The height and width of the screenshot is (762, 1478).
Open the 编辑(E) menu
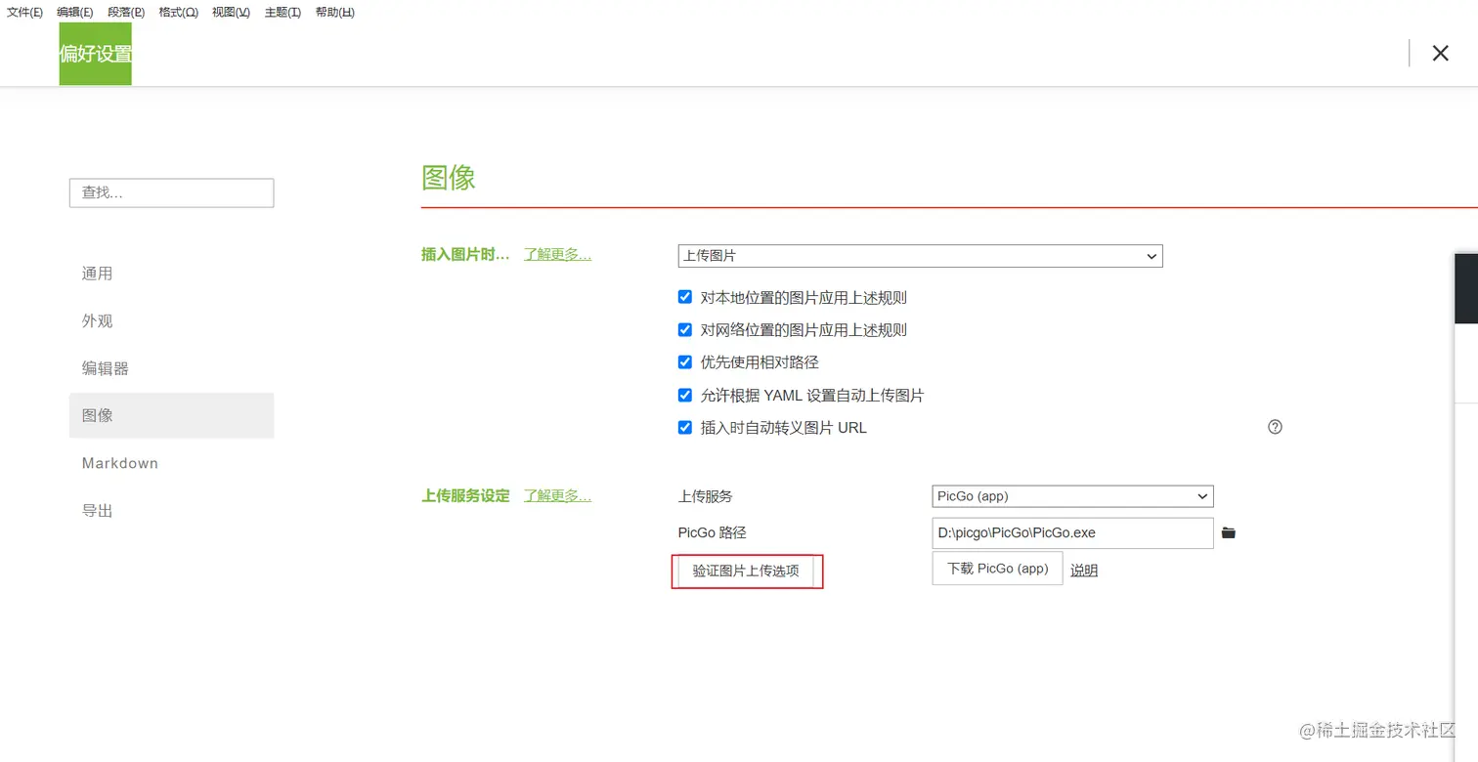click(75, 13)
